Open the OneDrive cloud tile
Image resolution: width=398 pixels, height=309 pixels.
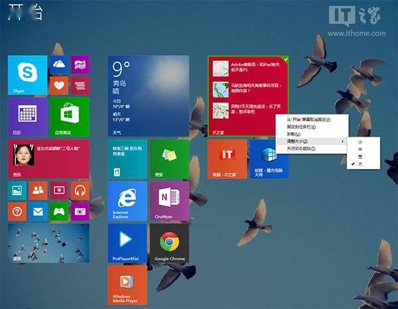59,65
